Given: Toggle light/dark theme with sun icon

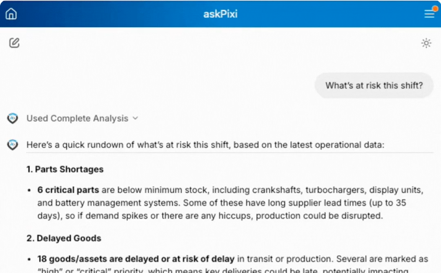Looking at the screenshot, I should 426,43.
